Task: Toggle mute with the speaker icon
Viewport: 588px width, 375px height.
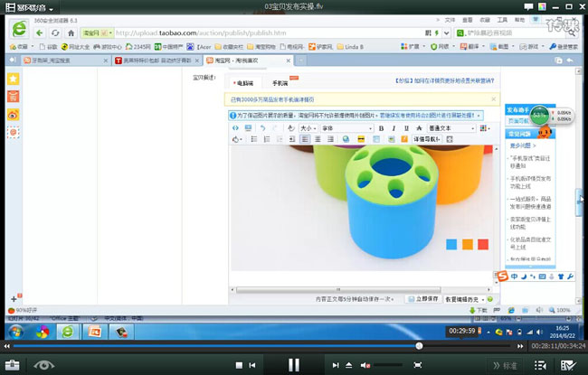Action: click(x=365, y=365)
